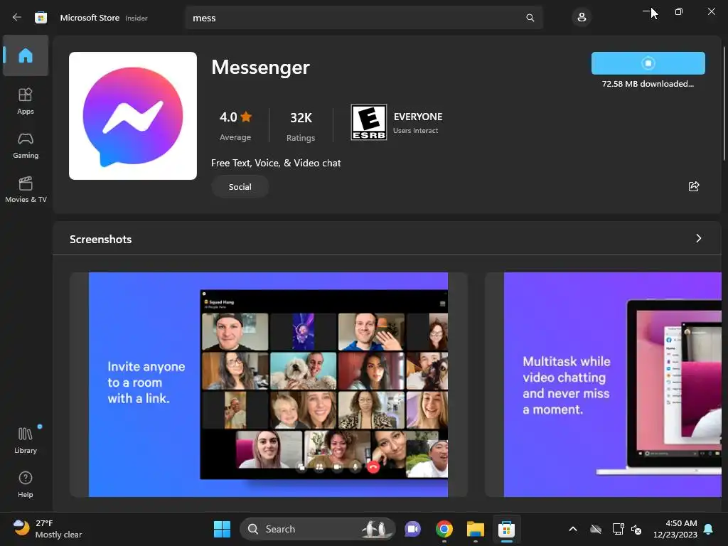This screenshot has height=546, width=728.
Task: Stop the Messenger download
Action: (648, 63)
